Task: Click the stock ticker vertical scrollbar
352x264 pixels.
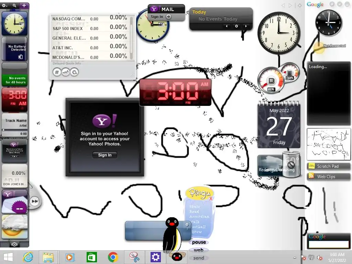Action: pyautogui.click(x=132, y=38)
